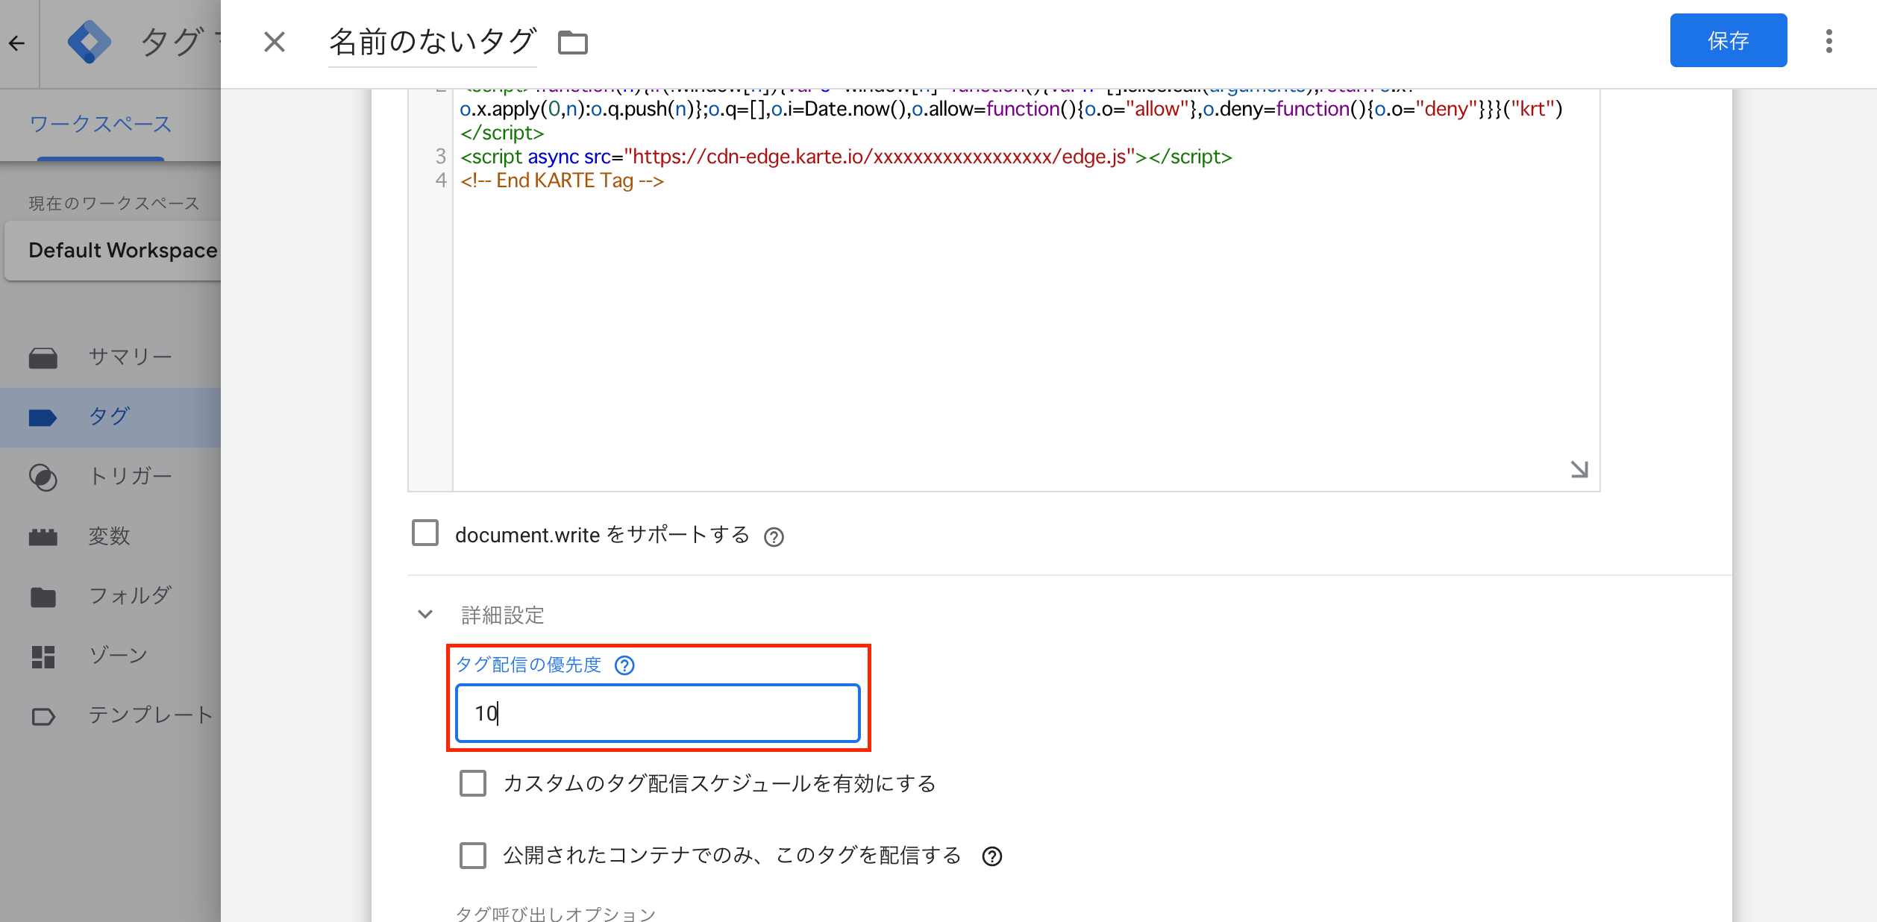Click the タグ配信の優先度 input field
This screenshot has width=1877, height=922.
click(x=658, y=713)
